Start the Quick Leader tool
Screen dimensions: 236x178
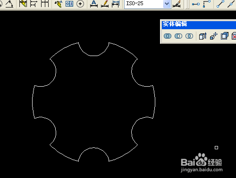59,4
